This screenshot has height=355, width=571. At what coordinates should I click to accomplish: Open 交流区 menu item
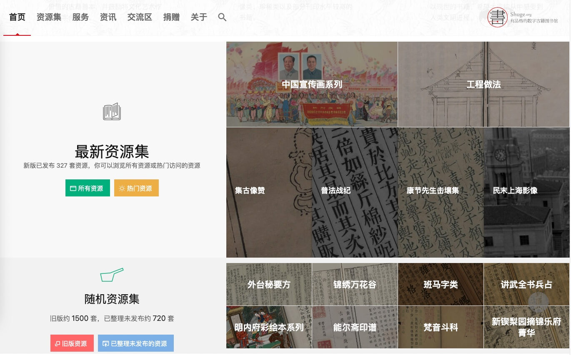click(x=140, y=17)
